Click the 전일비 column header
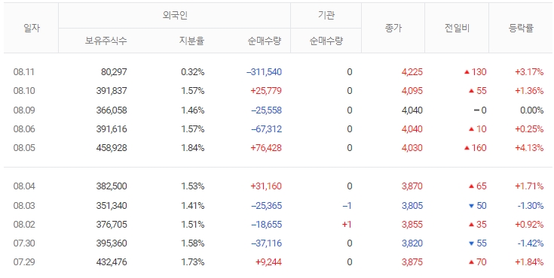Screen dimensions: 554x278 click(457, 28)
